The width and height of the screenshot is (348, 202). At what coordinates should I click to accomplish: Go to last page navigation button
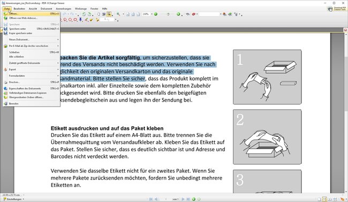[x=188, y=199]
